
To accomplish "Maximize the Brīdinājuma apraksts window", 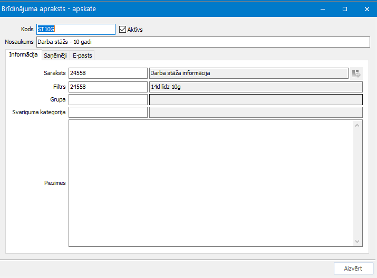I will [345, 9].
